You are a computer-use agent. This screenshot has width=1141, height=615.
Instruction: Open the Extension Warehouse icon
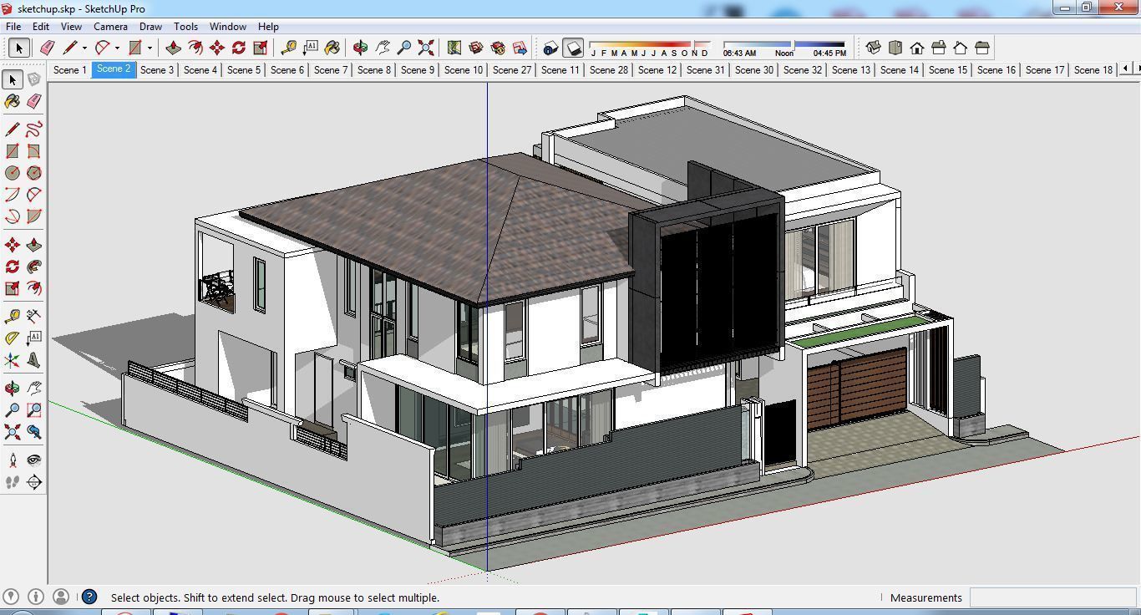click(498, 48)
